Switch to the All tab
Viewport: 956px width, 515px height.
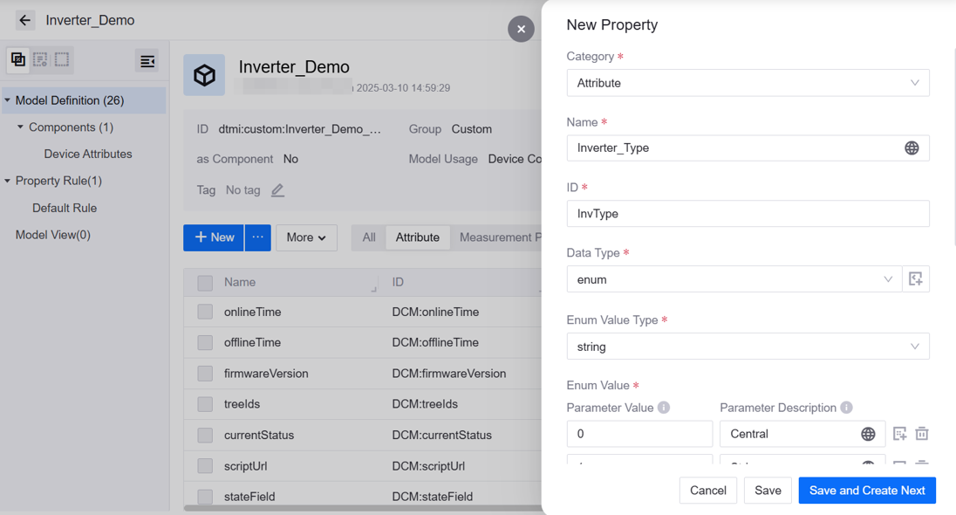tap(369, 237)
